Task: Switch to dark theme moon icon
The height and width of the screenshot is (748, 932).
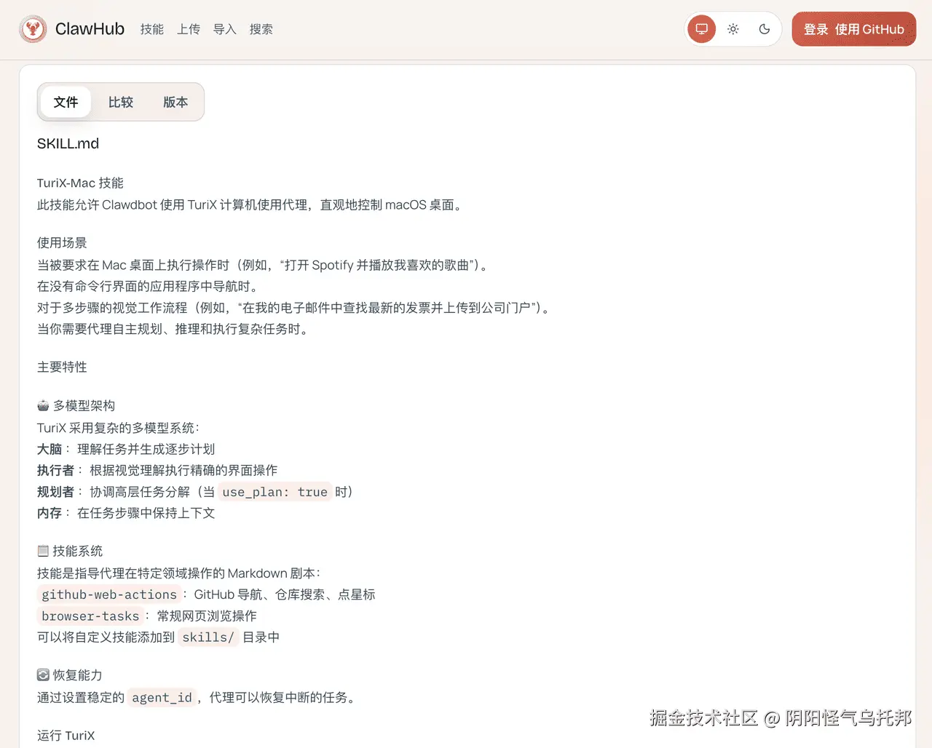Action: [765, 29]
